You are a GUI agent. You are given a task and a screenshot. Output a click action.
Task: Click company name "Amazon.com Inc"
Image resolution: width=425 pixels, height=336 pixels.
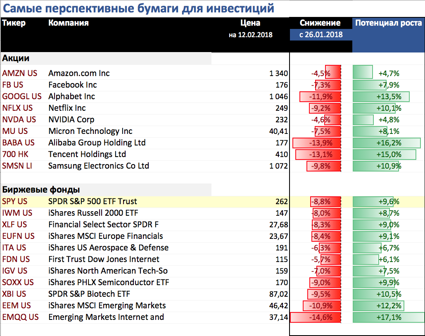coord(79,73)
